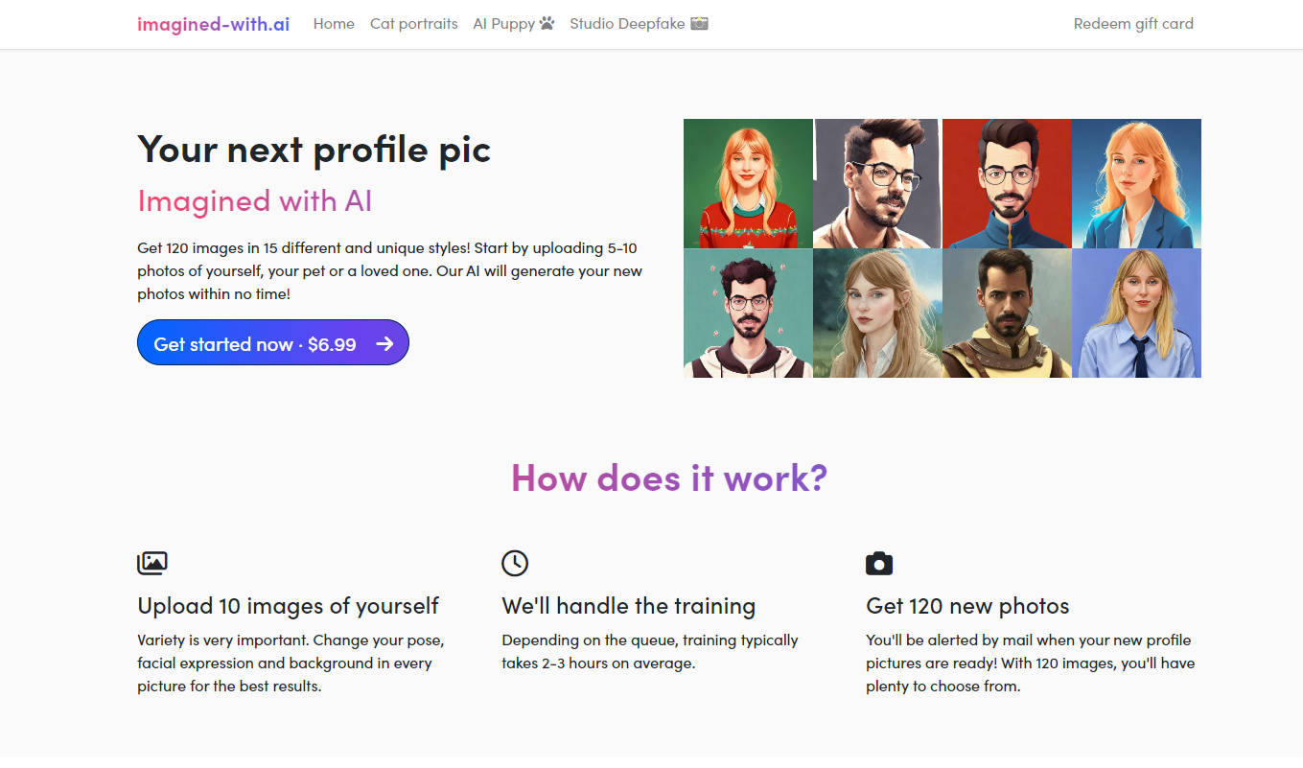Navigate to AI Puppy section
Image resolution: width=1303 pixels, height=768 pixels.
point(503,24)
